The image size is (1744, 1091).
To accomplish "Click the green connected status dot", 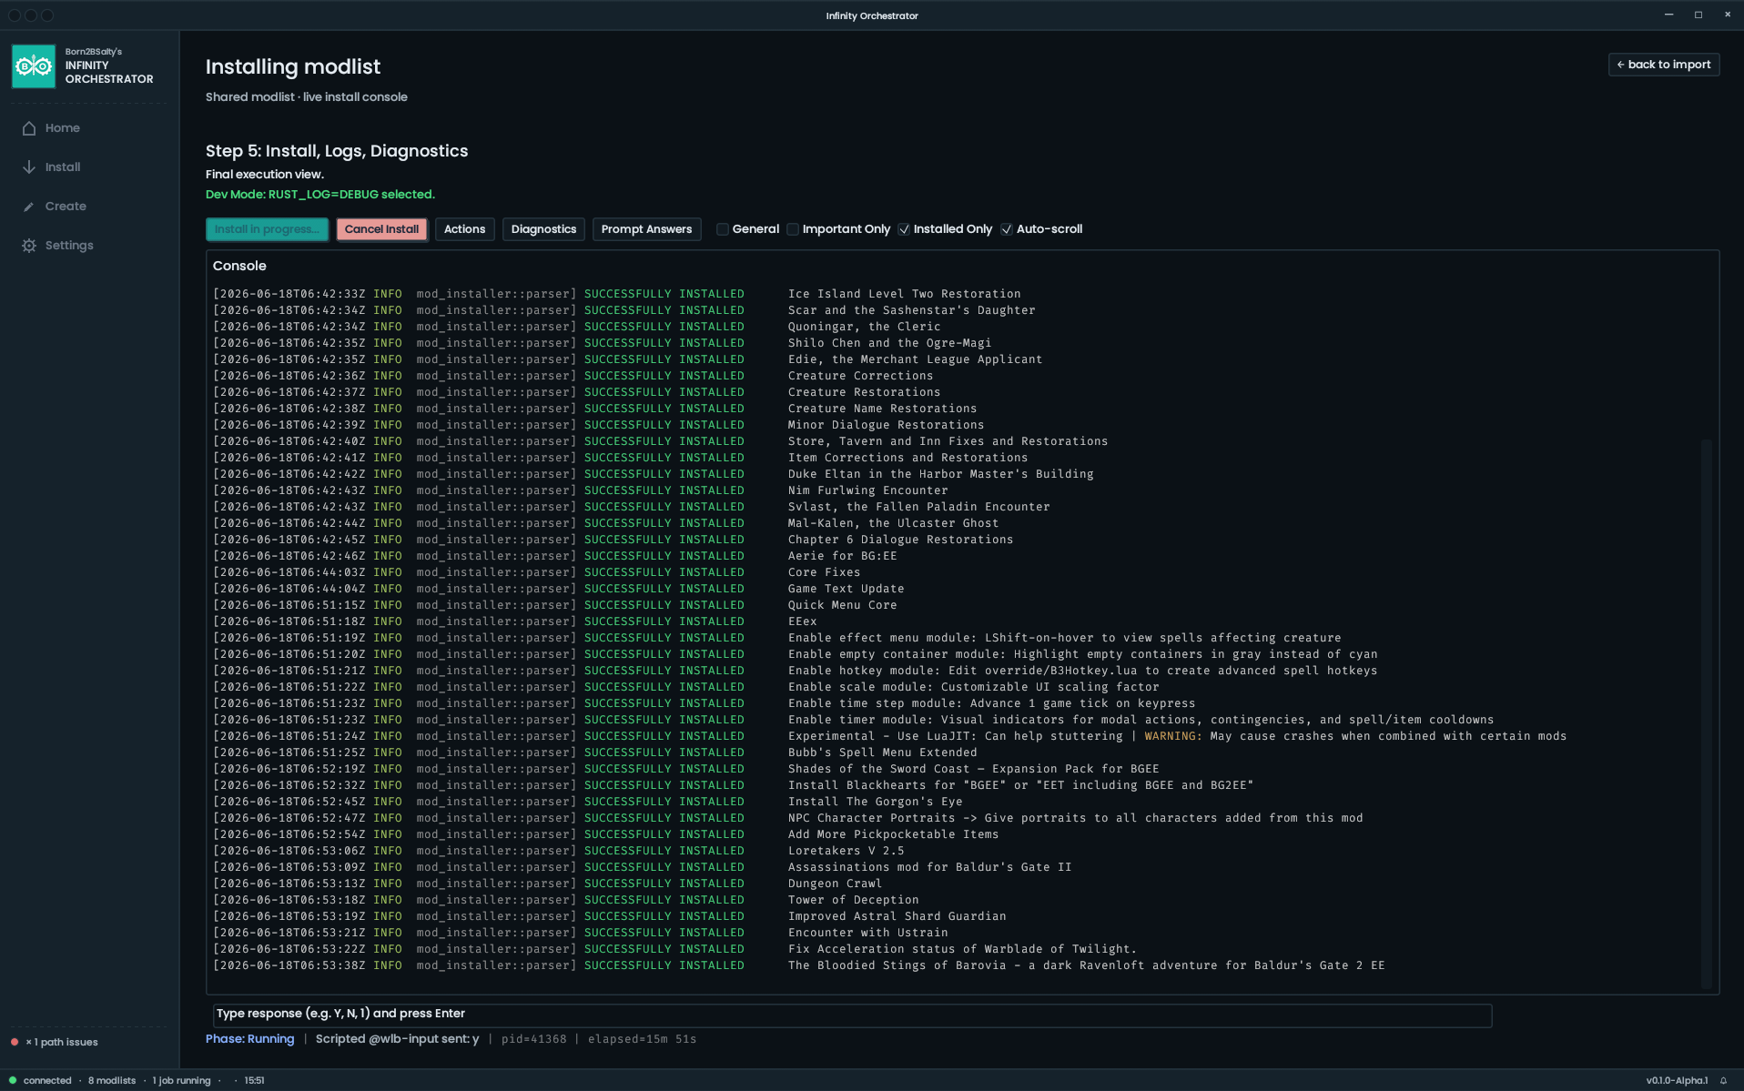I will [13, 1081].
